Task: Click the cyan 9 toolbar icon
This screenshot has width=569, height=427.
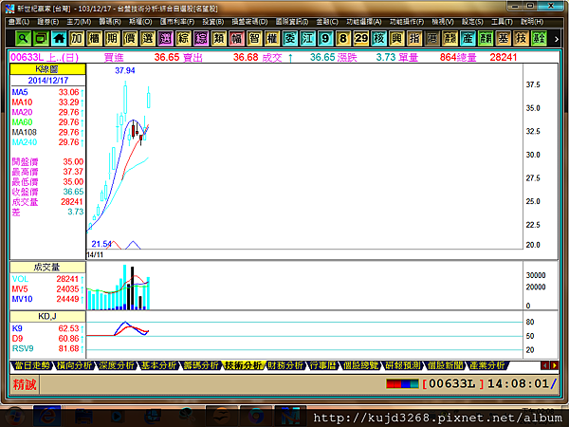Action: (325, 39)
